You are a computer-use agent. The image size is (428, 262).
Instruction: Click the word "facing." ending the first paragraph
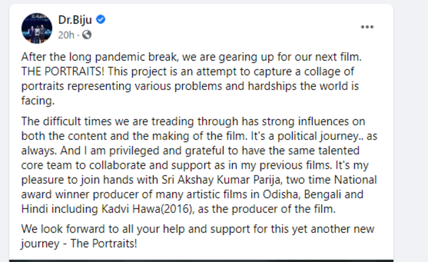pos(38,101)
